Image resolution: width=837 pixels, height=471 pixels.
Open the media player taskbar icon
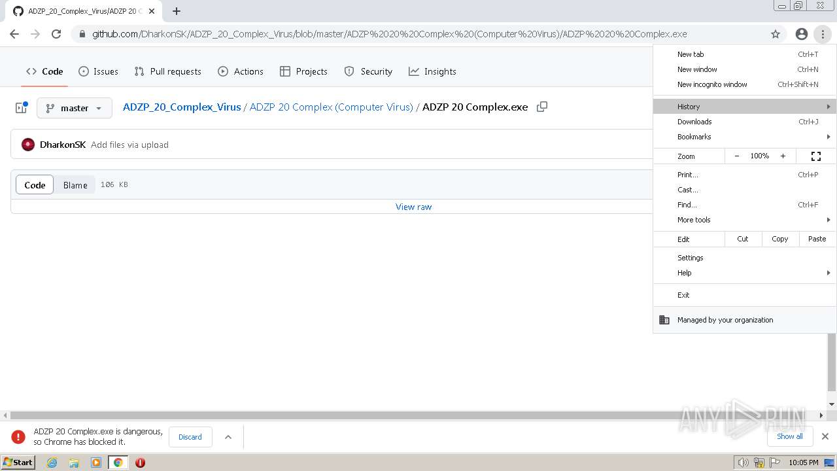point(96,462)
